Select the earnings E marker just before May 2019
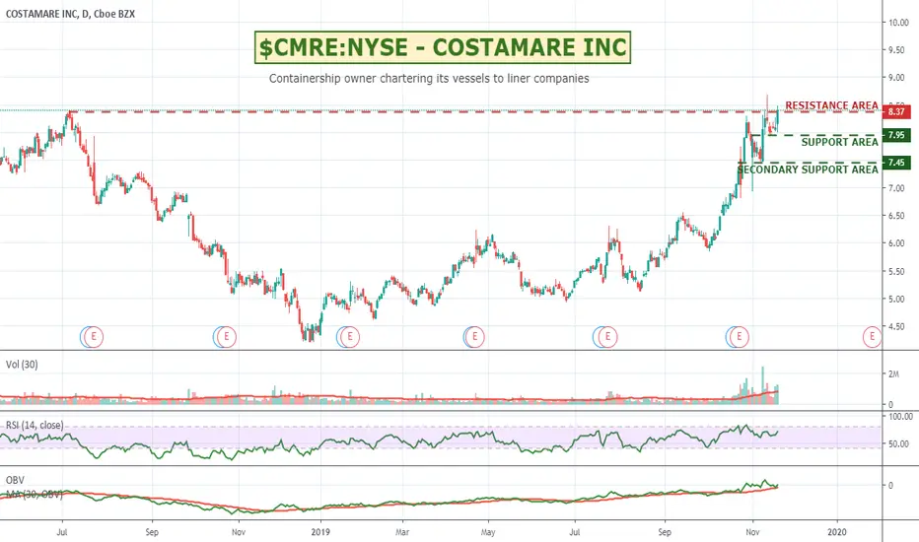 474,337
